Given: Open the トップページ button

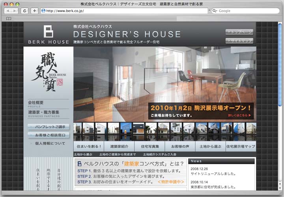Looking at the screenshot, I should tap(239, 32).
